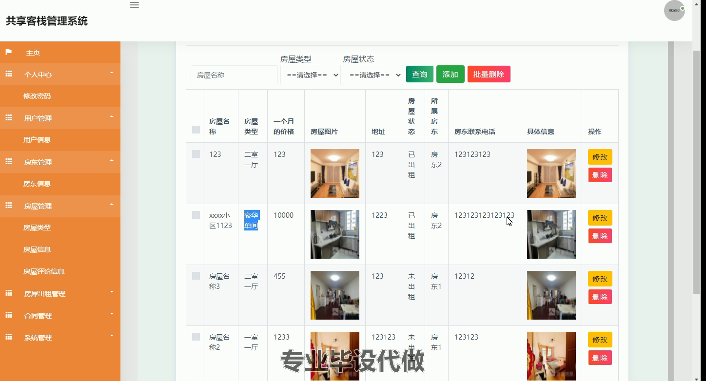Screen dimensions: 706x381
Task: Click price cell 455
Action: click(279, 276)
